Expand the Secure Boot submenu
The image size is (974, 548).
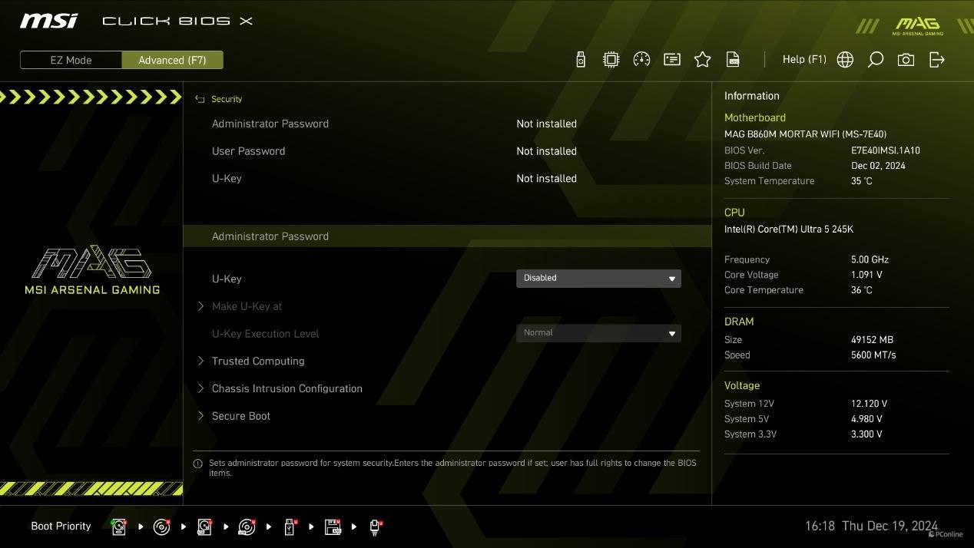241,416
